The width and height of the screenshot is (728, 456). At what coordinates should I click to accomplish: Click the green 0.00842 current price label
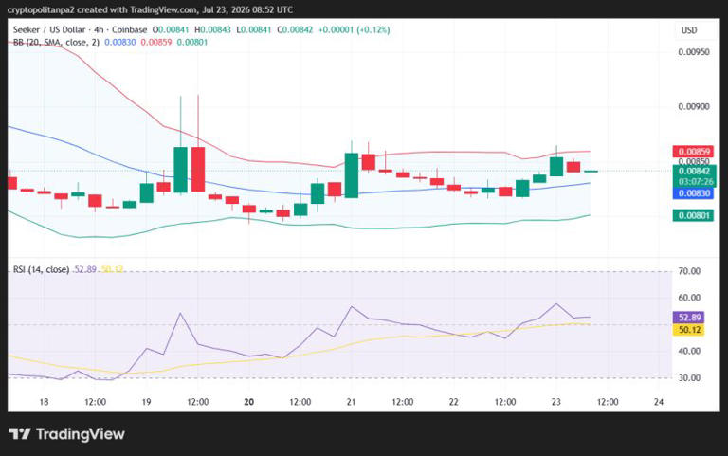coord(695,171)
